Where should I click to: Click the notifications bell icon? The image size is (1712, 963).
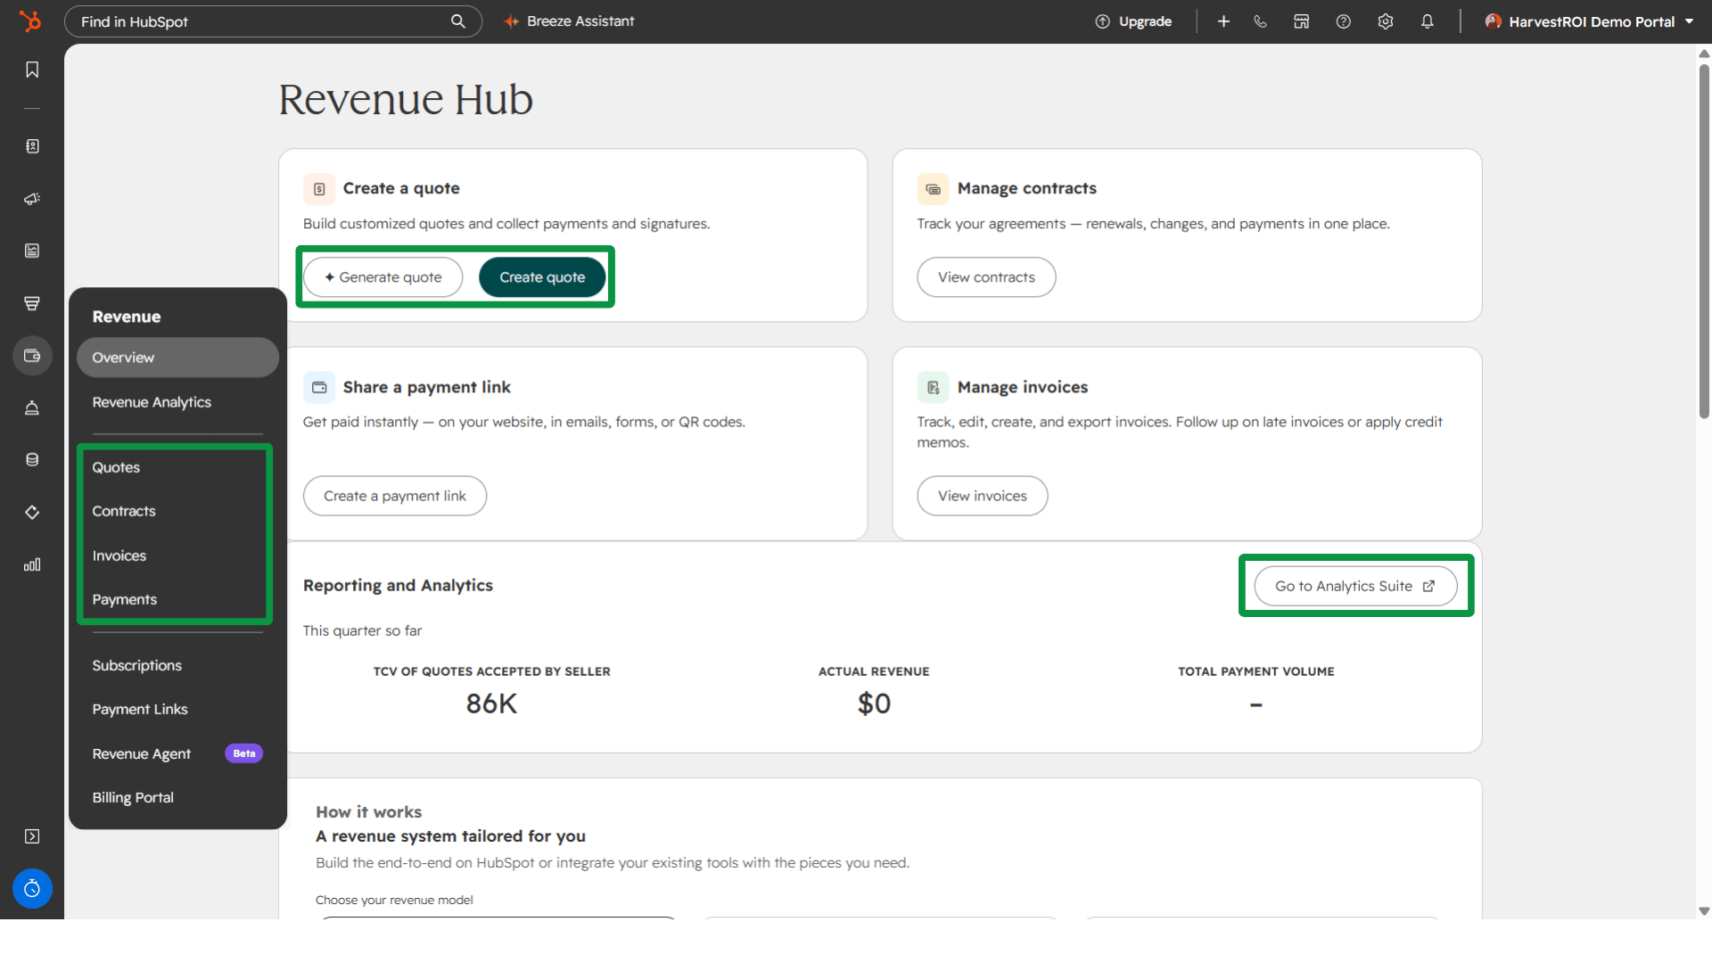tap(1427, 21)
